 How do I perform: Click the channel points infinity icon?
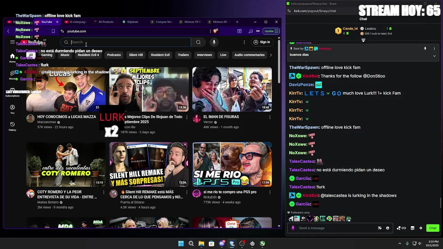401,228
